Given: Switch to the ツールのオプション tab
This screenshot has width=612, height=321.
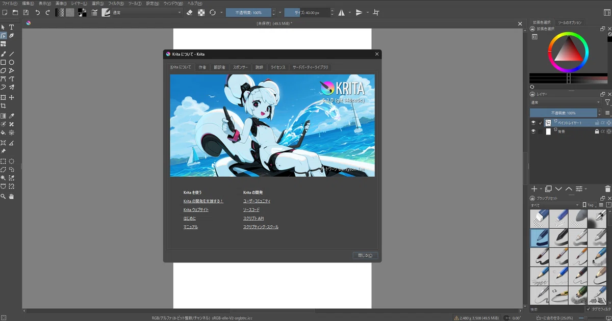Looking at the screenshot, I should tap(570, 22).
